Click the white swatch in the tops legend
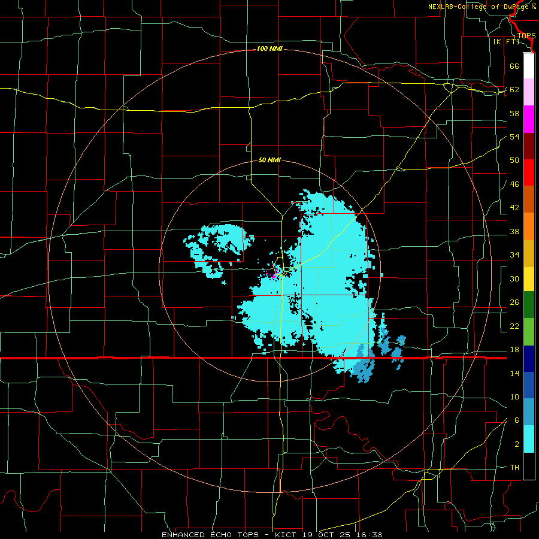This screenshot has height=539, width=539. pos(529,66)
